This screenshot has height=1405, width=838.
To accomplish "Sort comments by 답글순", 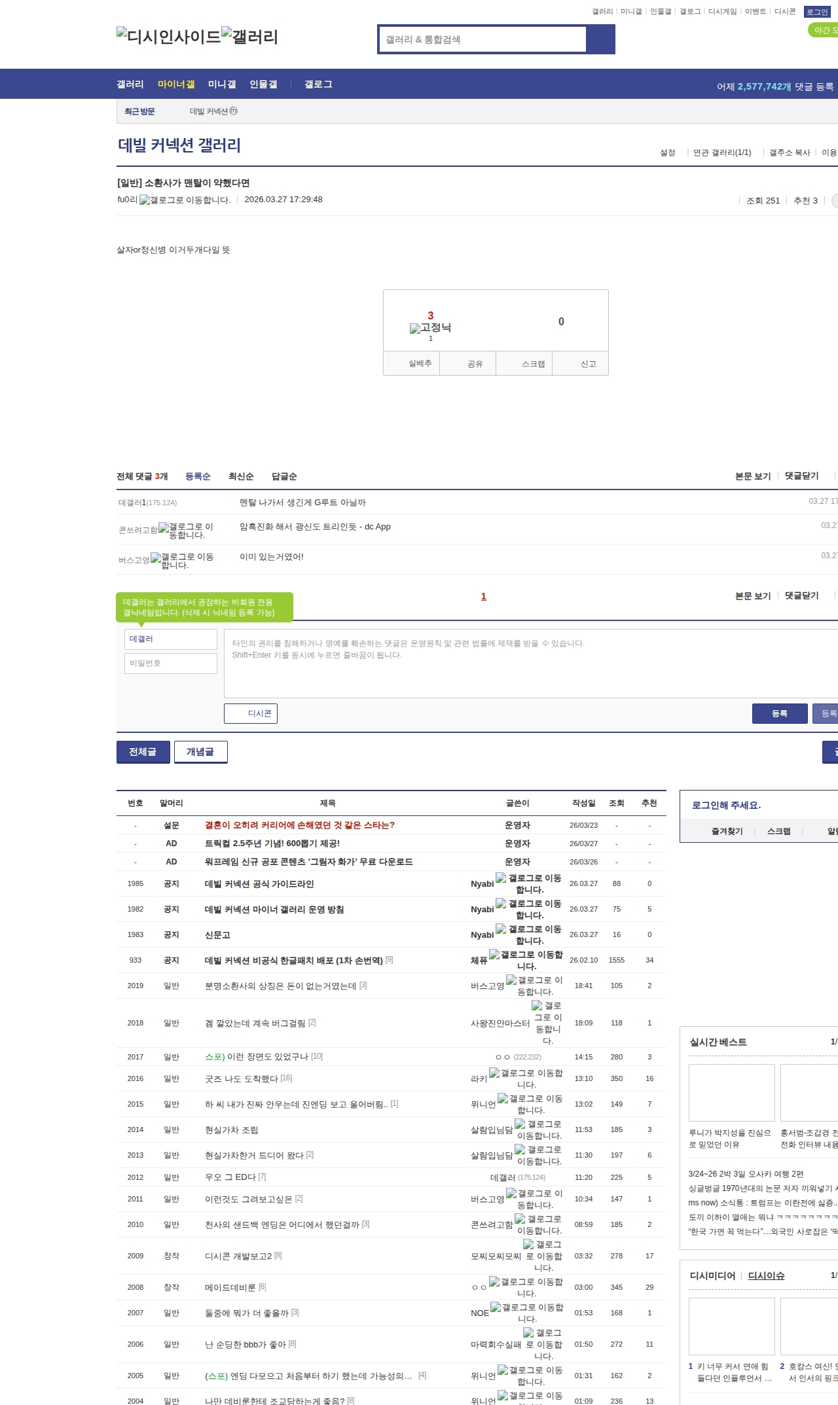I will (x=284, y=476).
